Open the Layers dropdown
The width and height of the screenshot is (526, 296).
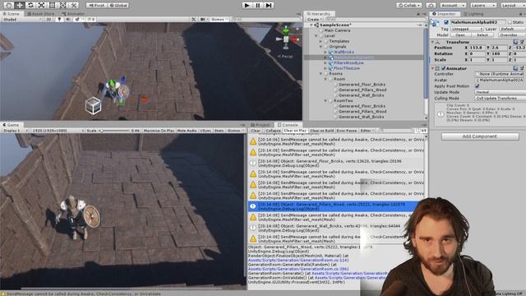coord(482,5)
